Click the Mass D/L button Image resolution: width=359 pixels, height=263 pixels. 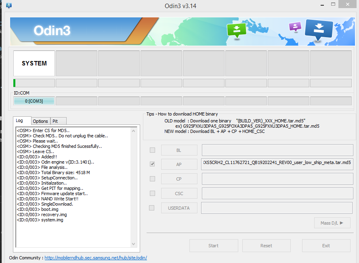pos(332,223)
